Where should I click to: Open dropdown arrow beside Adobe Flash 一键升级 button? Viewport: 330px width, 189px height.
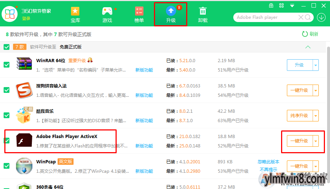(x=316, y=141)
